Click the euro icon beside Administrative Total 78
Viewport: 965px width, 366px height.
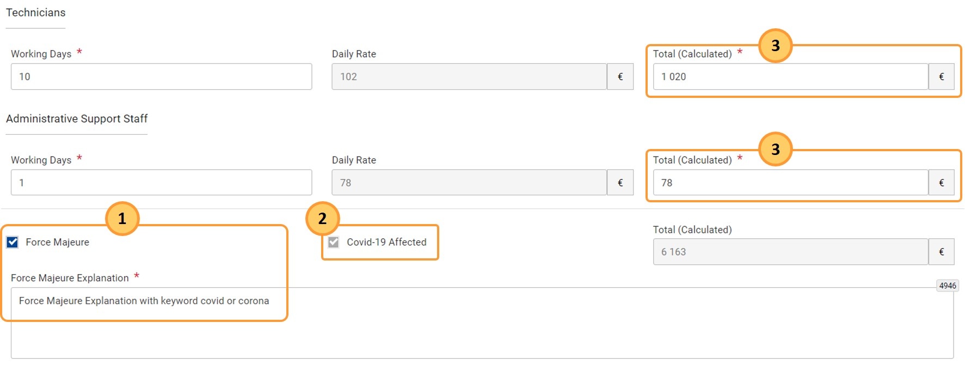click(x=941, y=183)
